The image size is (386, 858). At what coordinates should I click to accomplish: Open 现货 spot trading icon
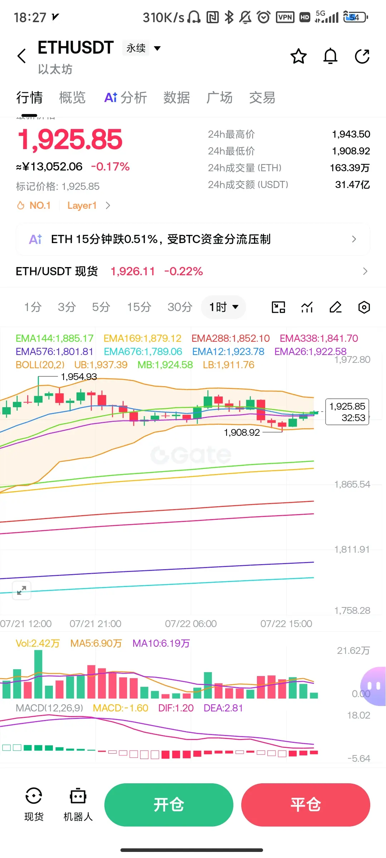pos(34,805)
